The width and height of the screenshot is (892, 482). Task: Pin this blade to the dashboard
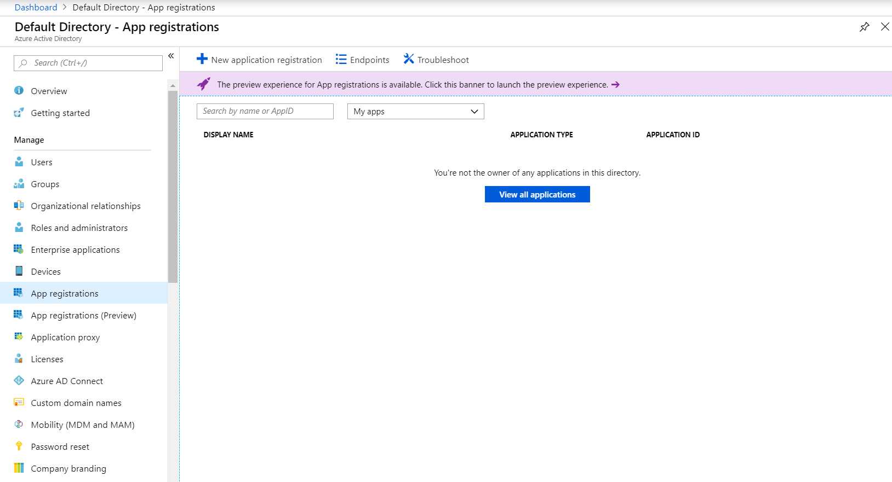(865, 27)
